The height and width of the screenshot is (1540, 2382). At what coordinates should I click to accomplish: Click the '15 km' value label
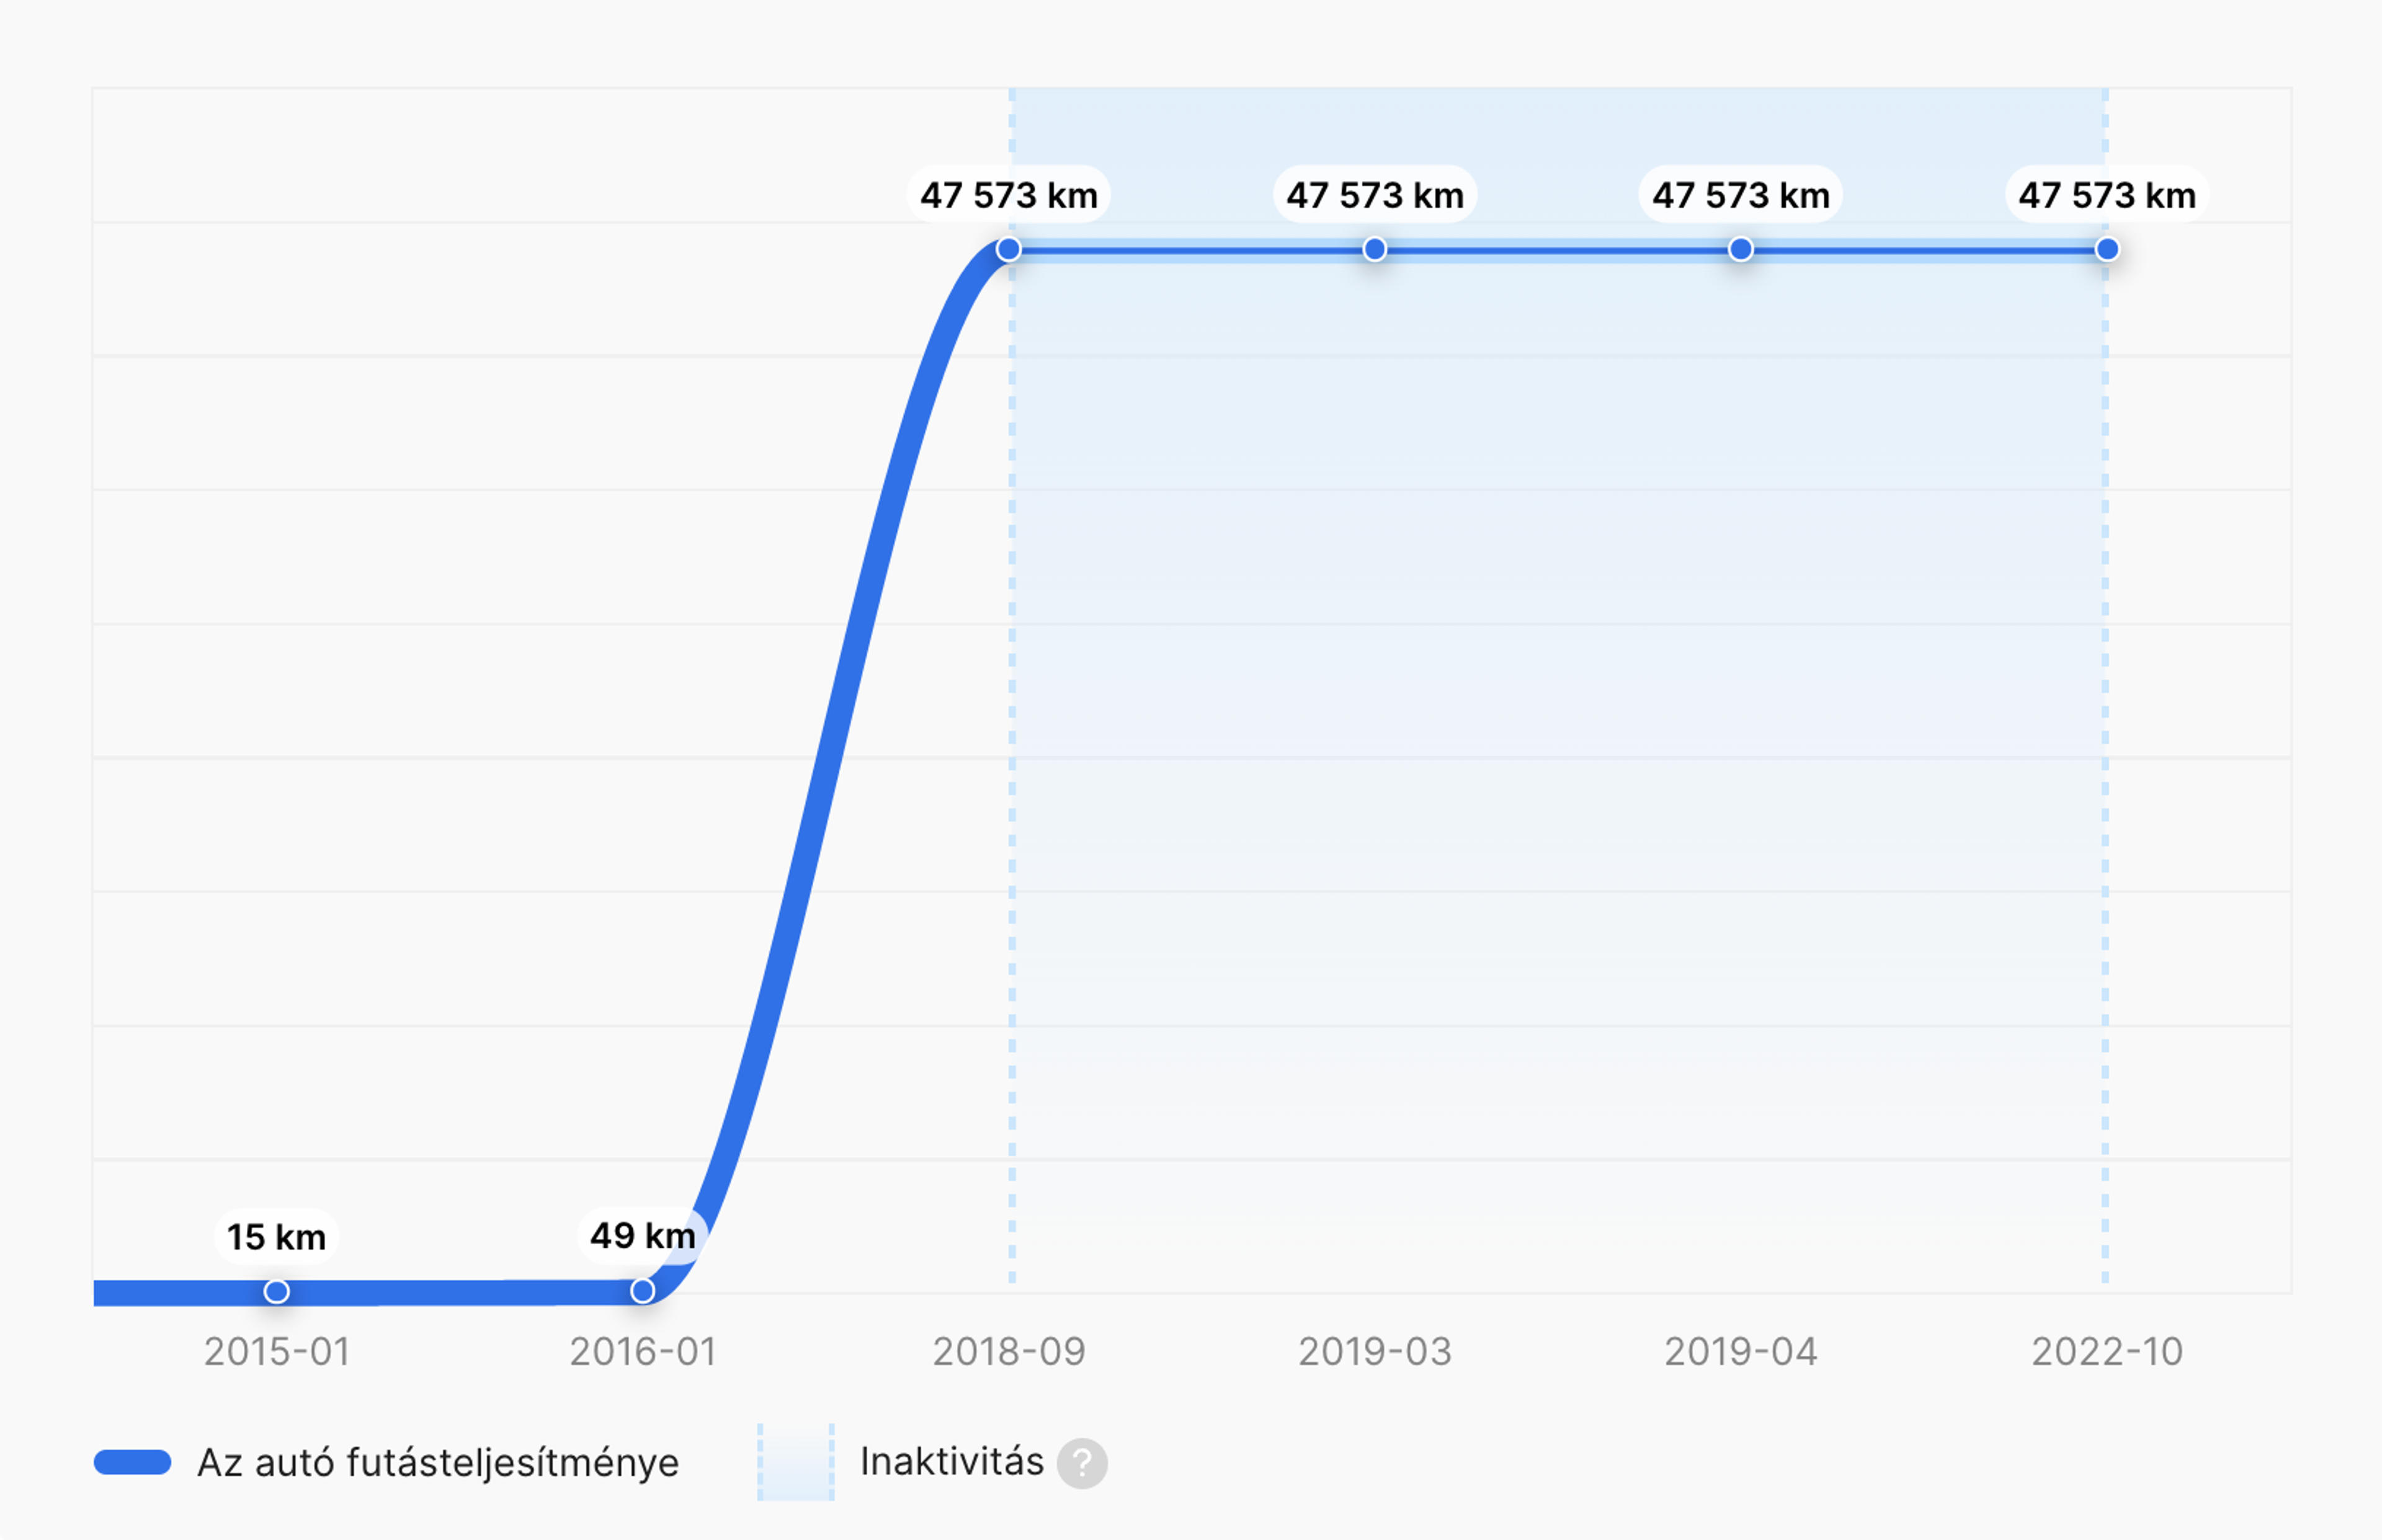pyautogui.click(x=277, y=1237)
